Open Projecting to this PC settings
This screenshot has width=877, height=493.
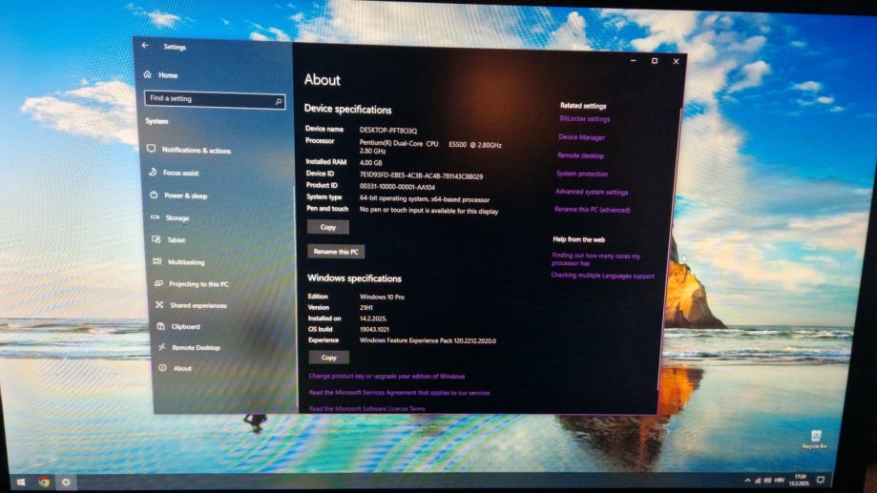tap(191, 284)
